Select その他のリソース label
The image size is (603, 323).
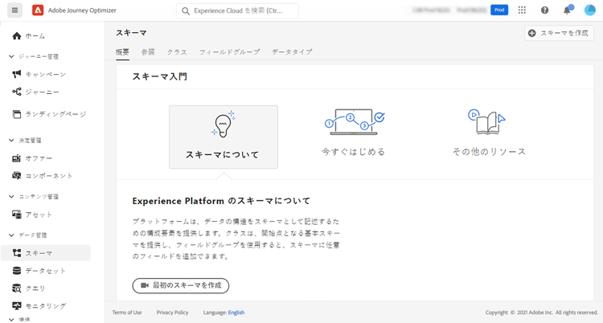tap(489, 152)
